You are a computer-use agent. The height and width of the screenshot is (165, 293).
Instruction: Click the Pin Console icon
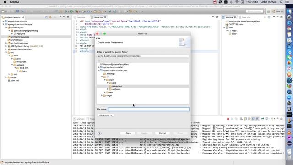click(262, 119)
